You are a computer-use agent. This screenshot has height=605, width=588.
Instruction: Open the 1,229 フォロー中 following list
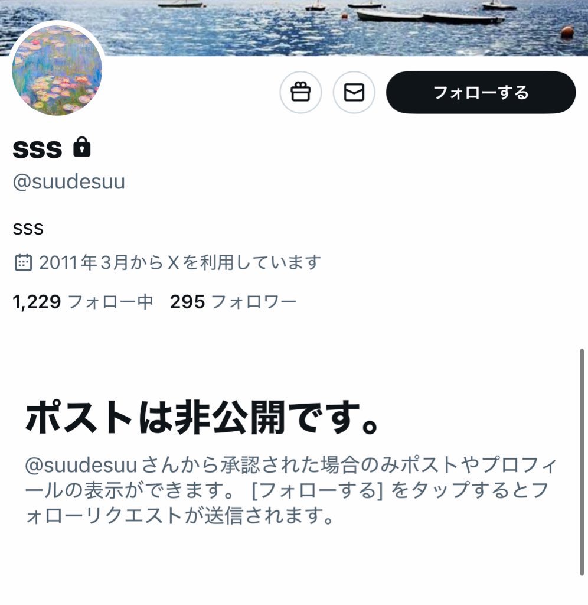[x=83, y=302]
